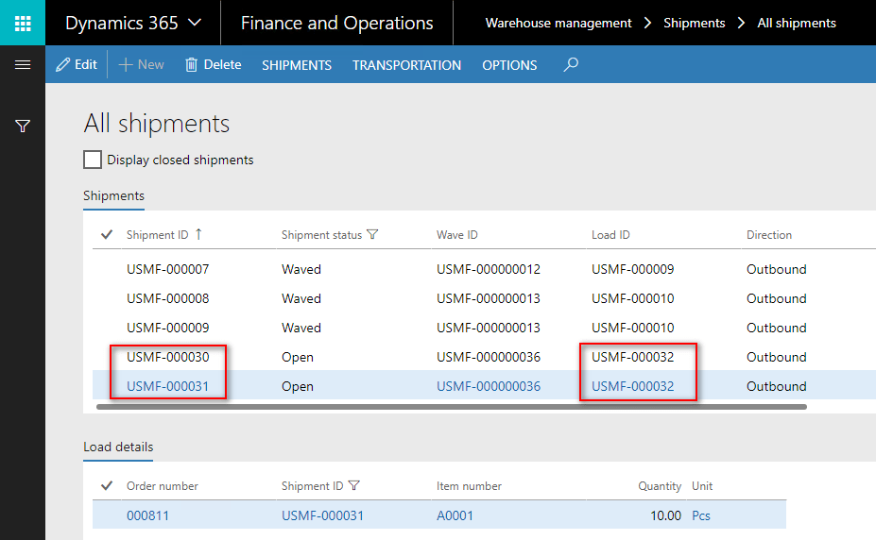The width and height of the screenshot is (876, 540).
Task: Click quantity 10.00 cell
Action: 665,515
